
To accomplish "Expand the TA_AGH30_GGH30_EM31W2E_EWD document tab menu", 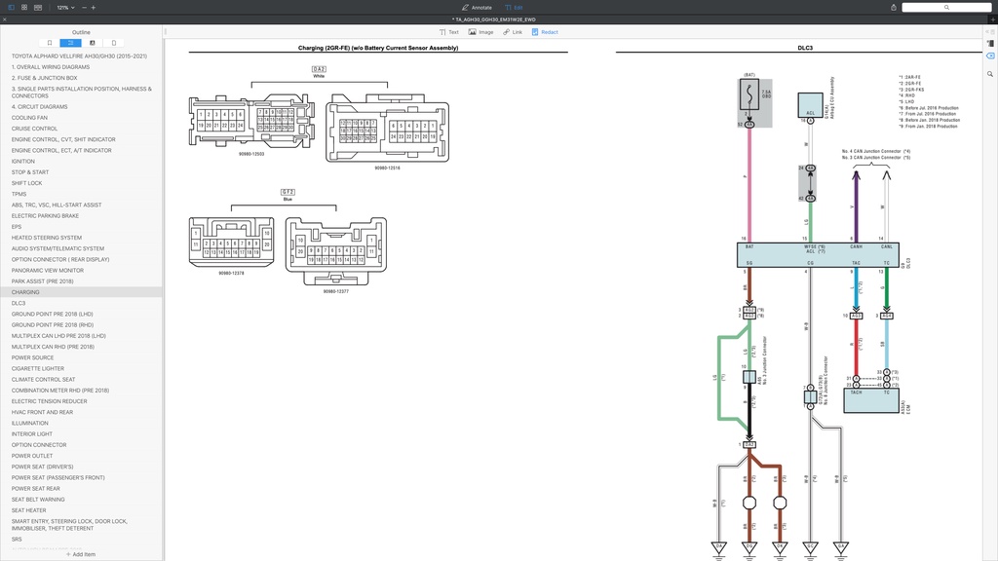I will click(x=499, y=19).
